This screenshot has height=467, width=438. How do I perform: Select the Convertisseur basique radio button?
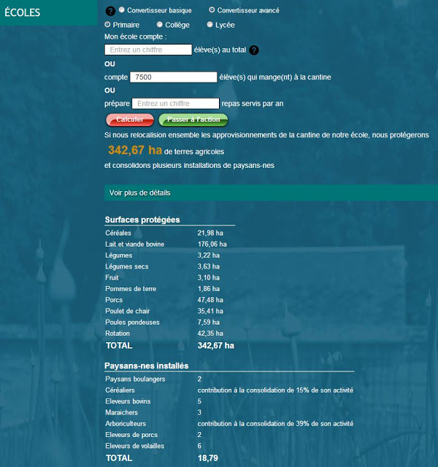[122, 9]
